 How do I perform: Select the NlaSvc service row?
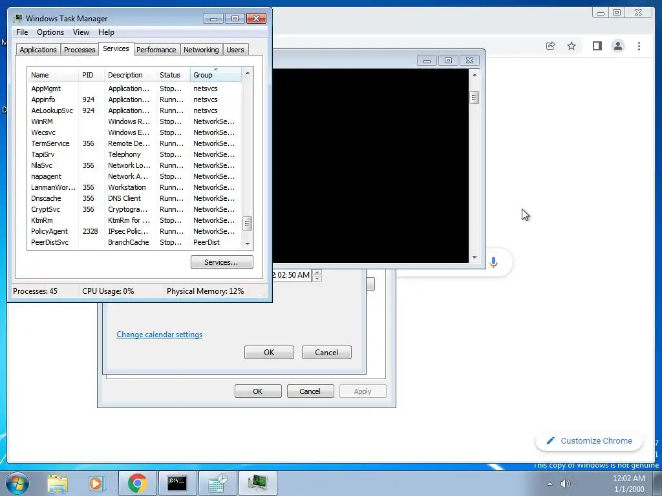coord(134,165)
